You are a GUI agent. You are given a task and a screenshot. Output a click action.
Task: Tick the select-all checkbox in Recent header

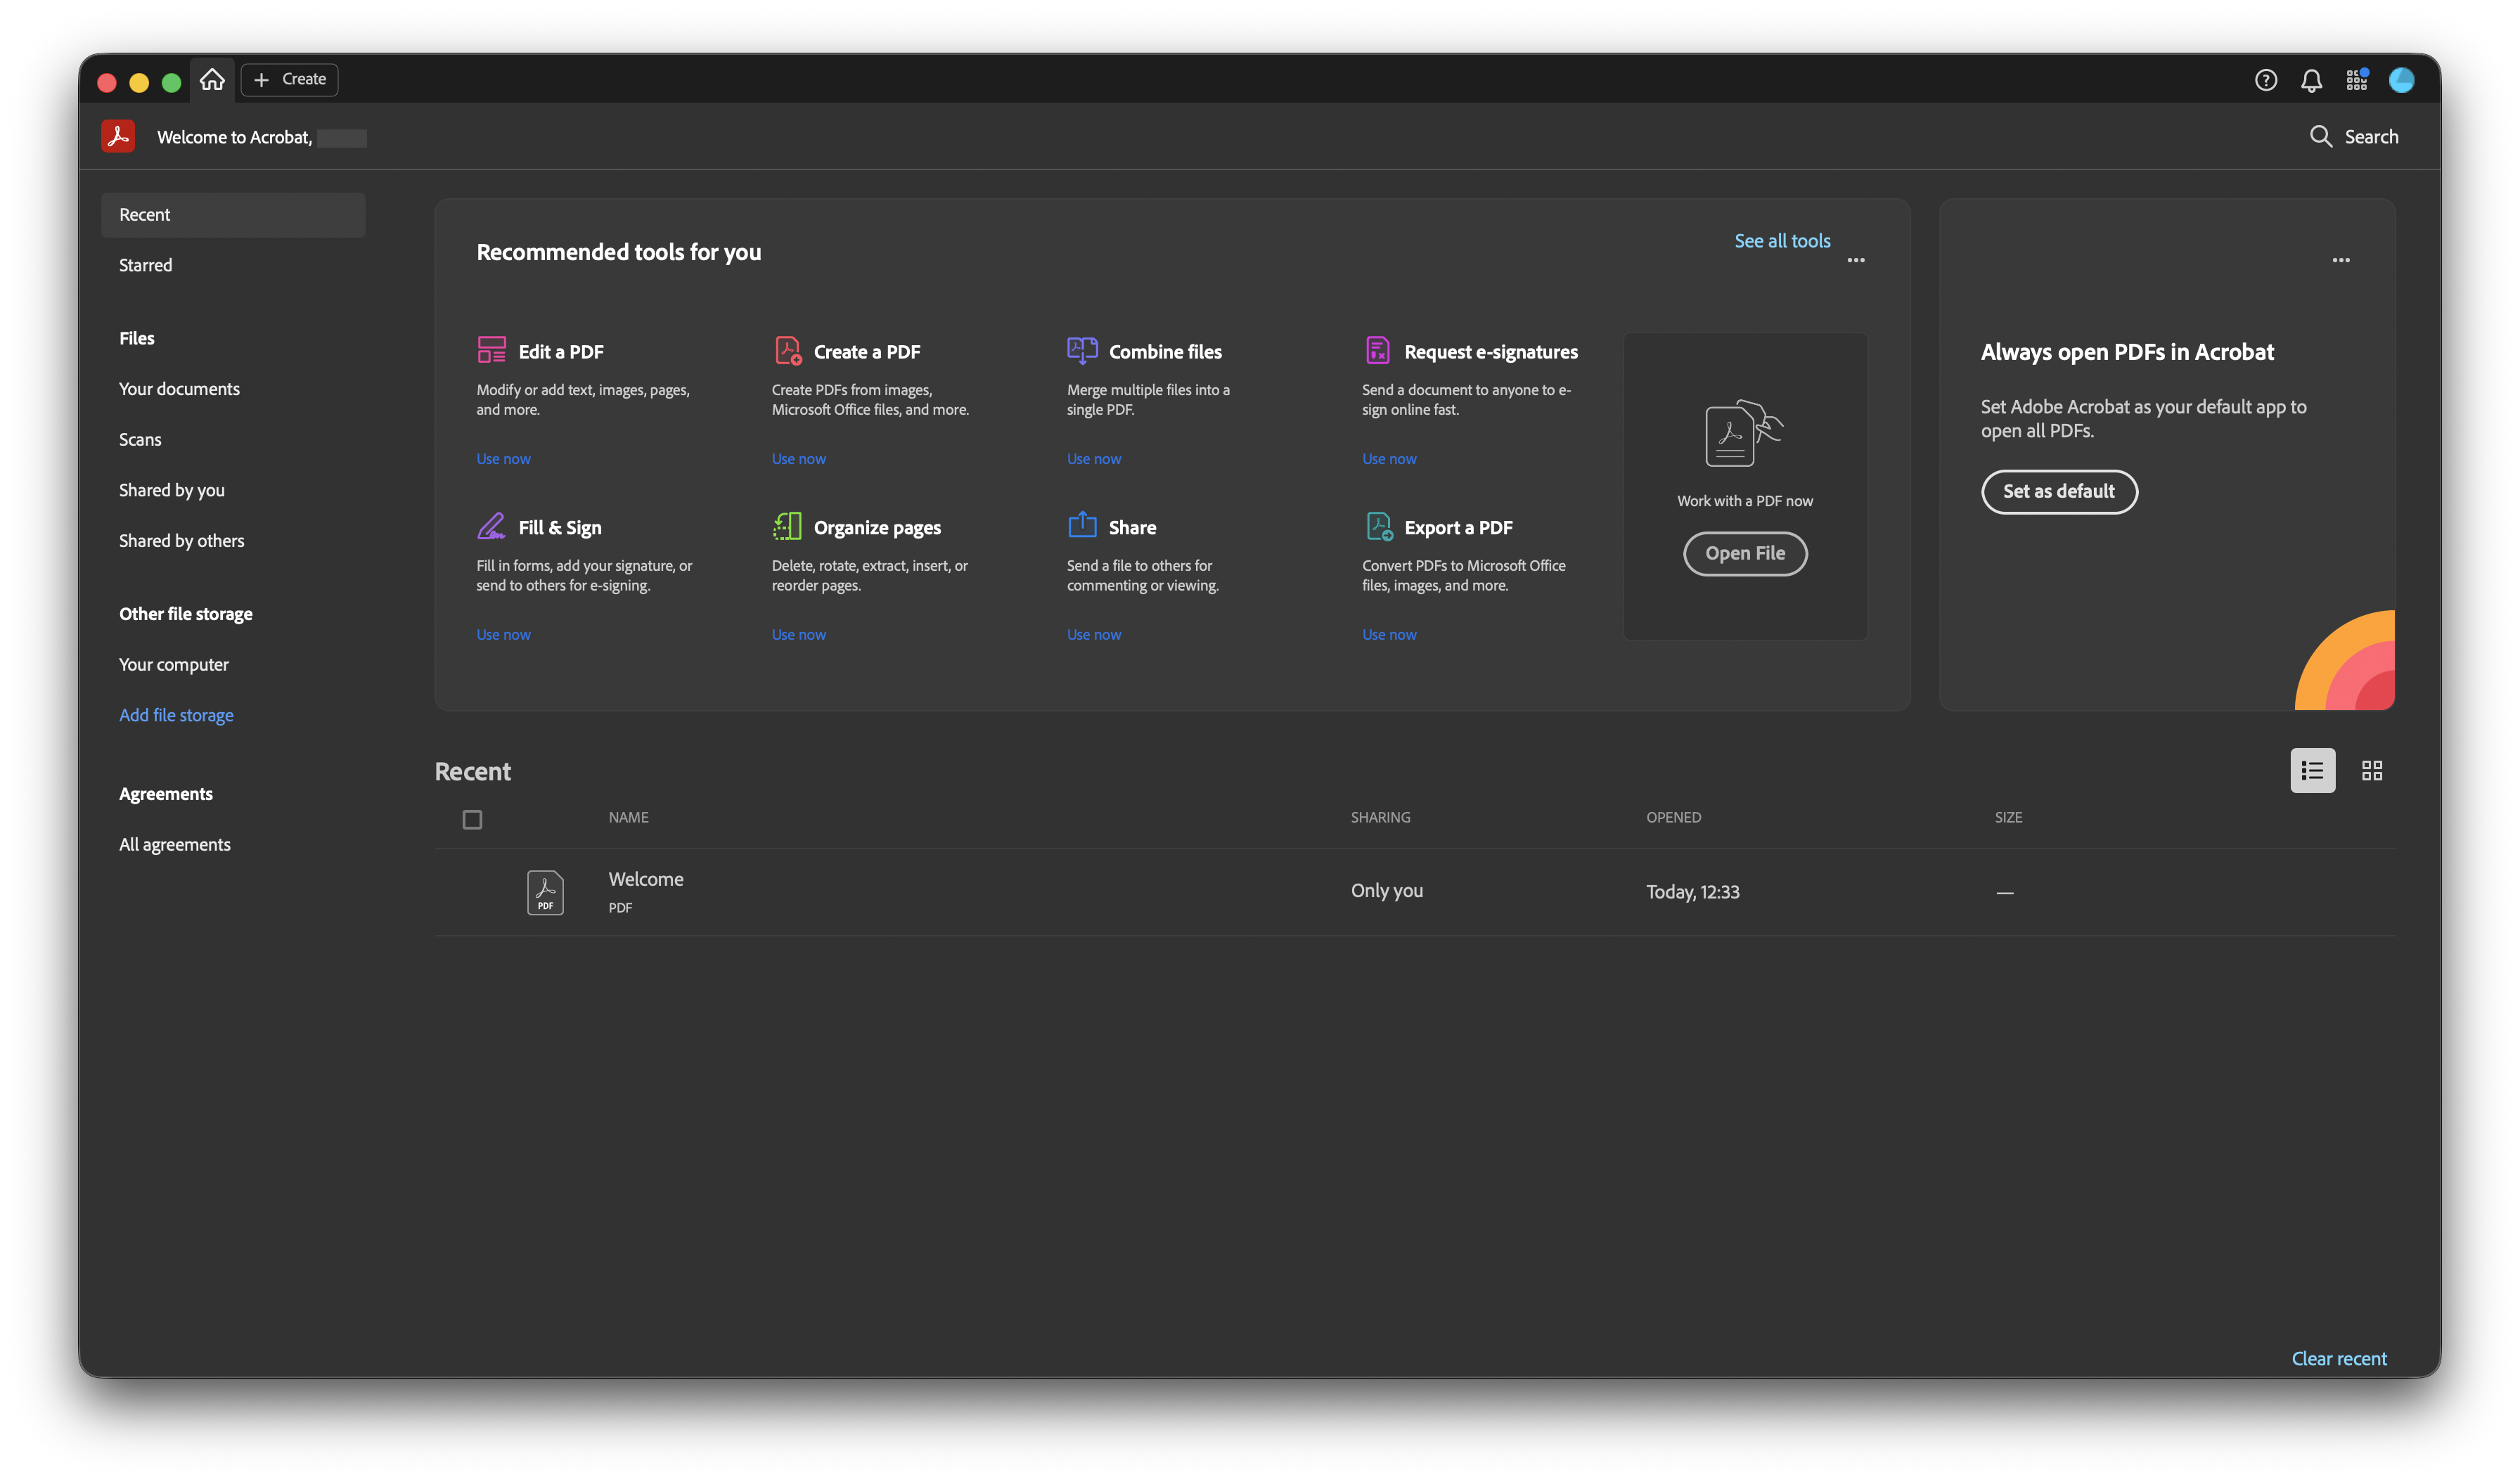(x=472, y=819)
